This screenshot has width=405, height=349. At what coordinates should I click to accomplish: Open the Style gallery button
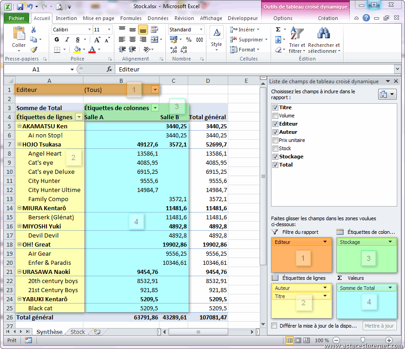216,38
